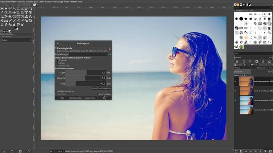
Task: Select the Rectangle Select tool
Action: (x=2, y=8)
